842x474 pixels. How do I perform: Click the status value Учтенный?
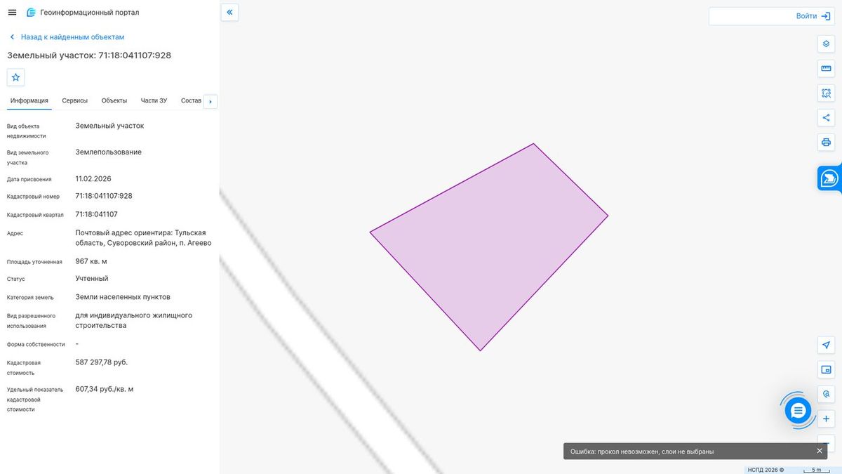coord(92,278)
